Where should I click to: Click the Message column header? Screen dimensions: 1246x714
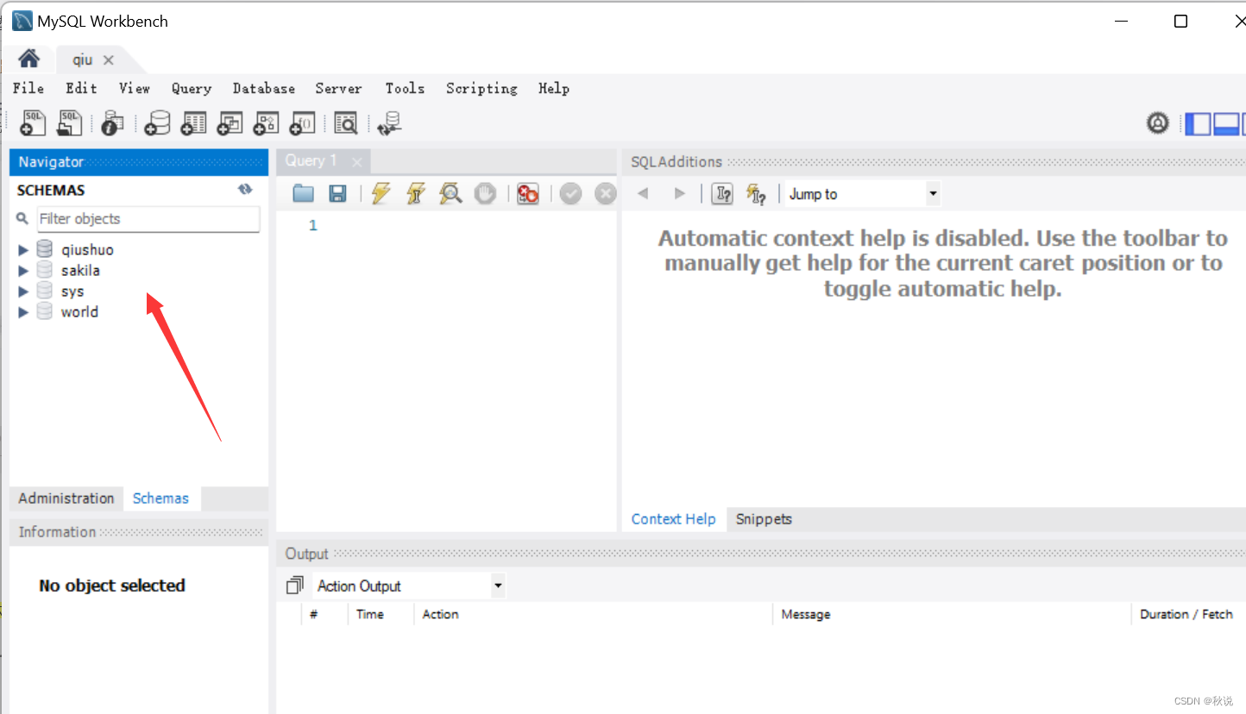pyautogui.click(x=806, y=614)
